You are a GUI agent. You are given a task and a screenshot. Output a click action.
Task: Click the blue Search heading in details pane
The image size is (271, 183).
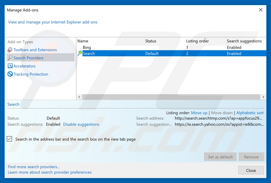[x=13, y=104]
